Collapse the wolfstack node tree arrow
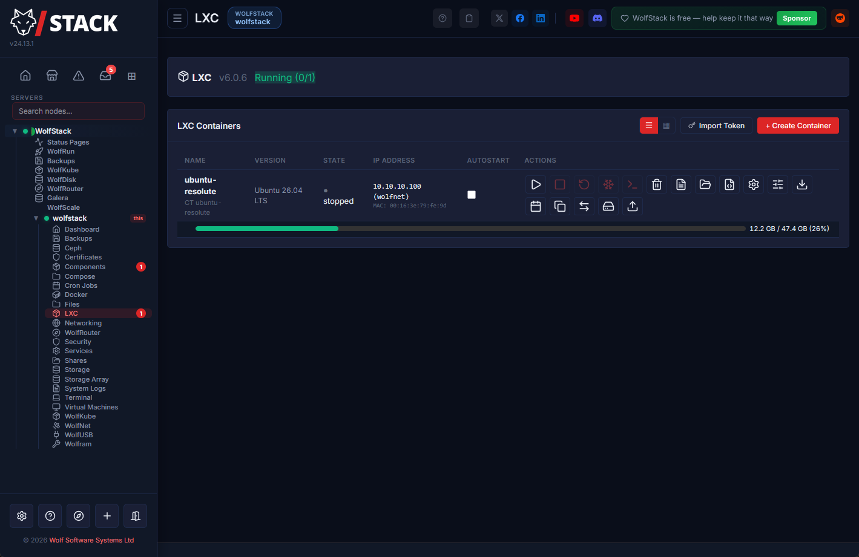The height and width of the screenshot is (557, 859). [x=36, y=218]
